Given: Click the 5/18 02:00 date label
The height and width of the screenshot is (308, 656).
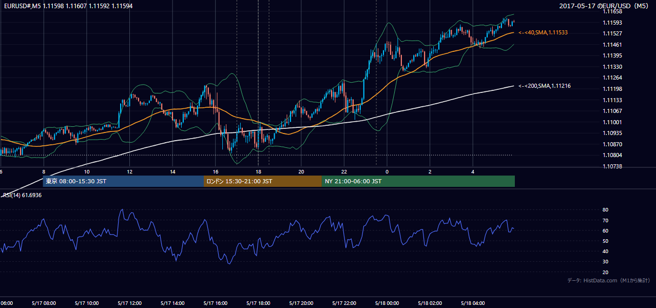Looking at the screenshot, I should coord(430,303).
